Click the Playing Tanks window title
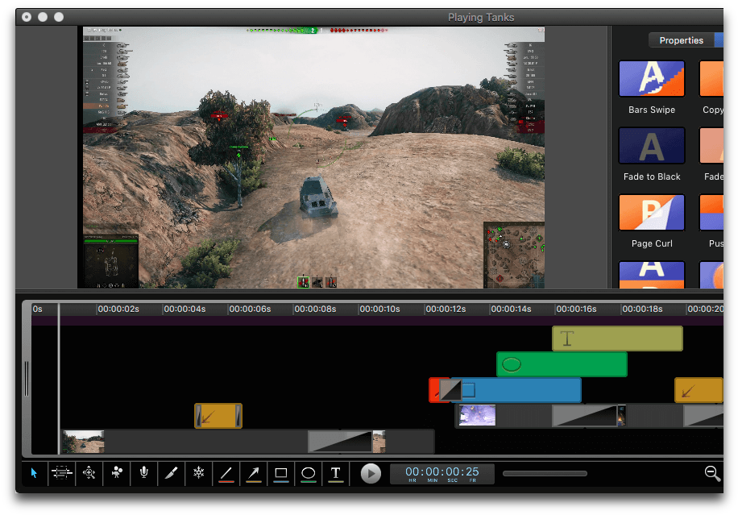This screenshot has width=738, height=515. (480, 18)
